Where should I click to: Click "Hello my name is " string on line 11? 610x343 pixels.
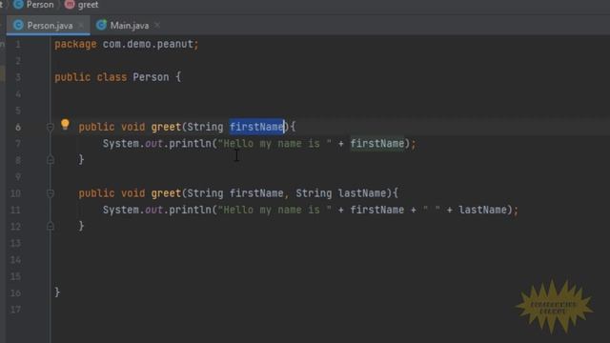click(274, 210)
